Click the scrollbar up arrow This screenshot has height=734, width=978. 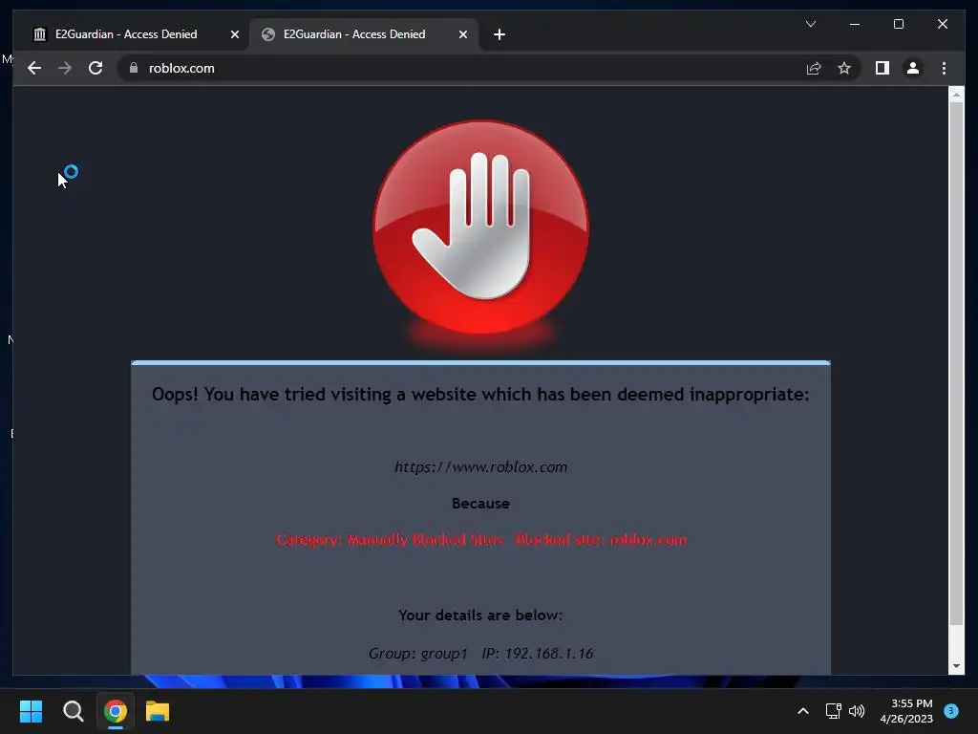(x=956, y=96)
